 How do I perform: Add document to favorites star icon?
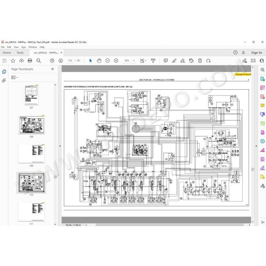pos(13,61)
